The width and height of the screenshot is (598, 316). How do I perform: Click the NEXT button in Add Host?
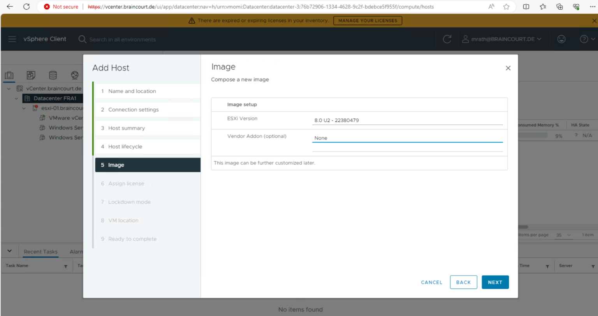(495, 282)
